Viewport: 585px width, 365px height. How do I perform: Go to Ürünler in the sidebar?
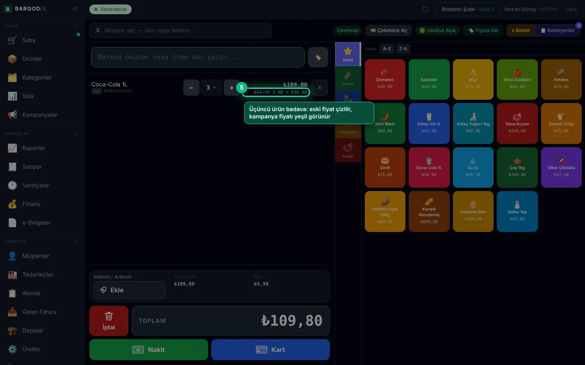tap(42, 59)
